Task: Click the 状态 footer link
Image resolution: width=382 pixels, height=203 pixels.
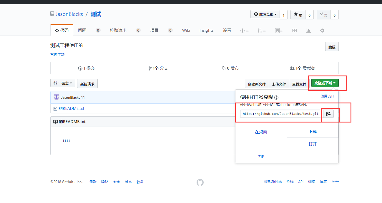Action: point(128,182)
